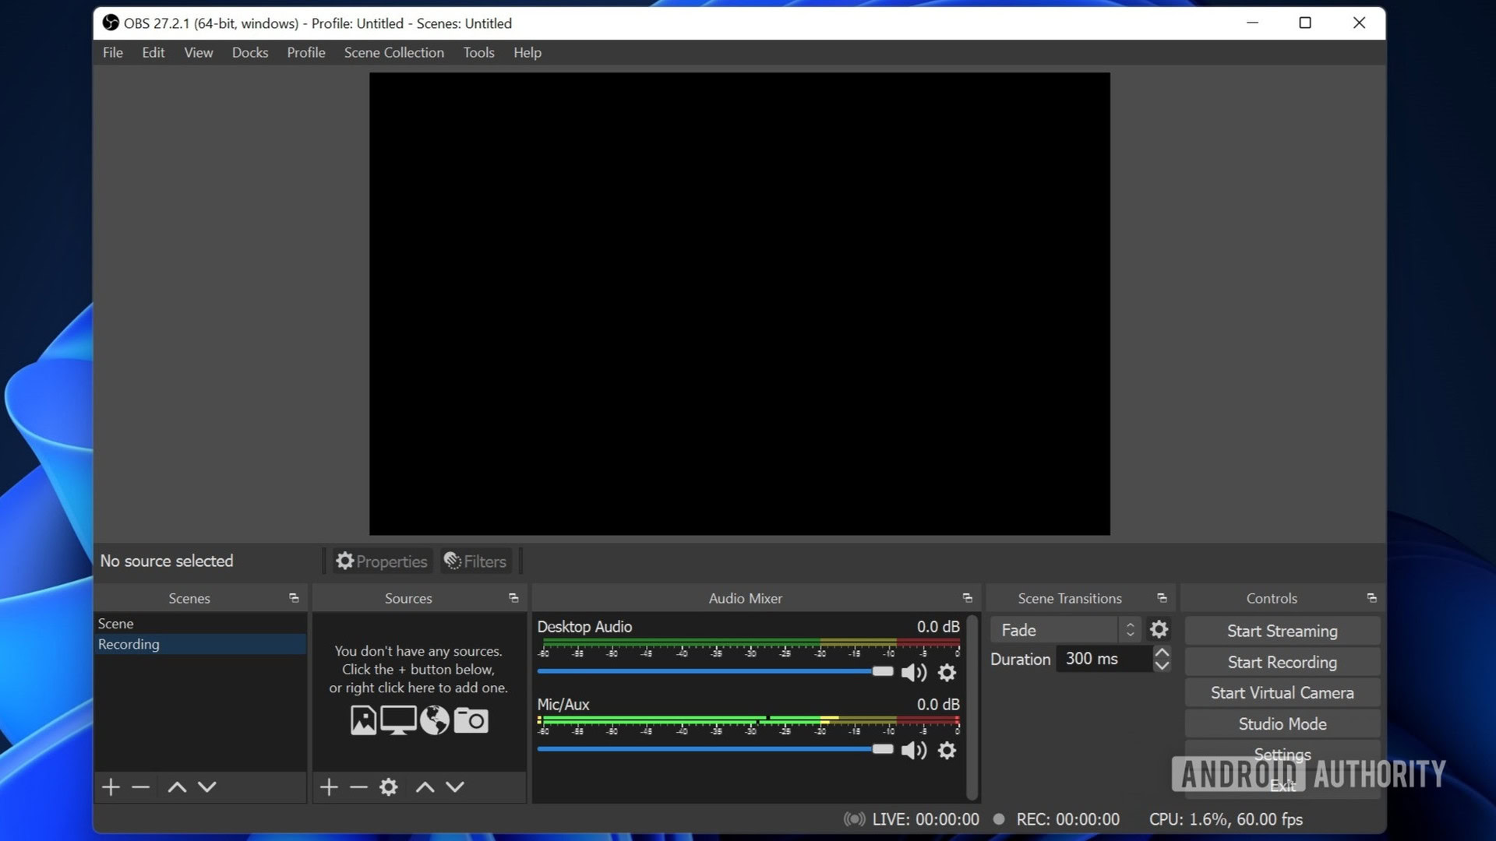Move source up in Sources panel
Viewport: 1496px width, 841px height.
tap(425, 787)
